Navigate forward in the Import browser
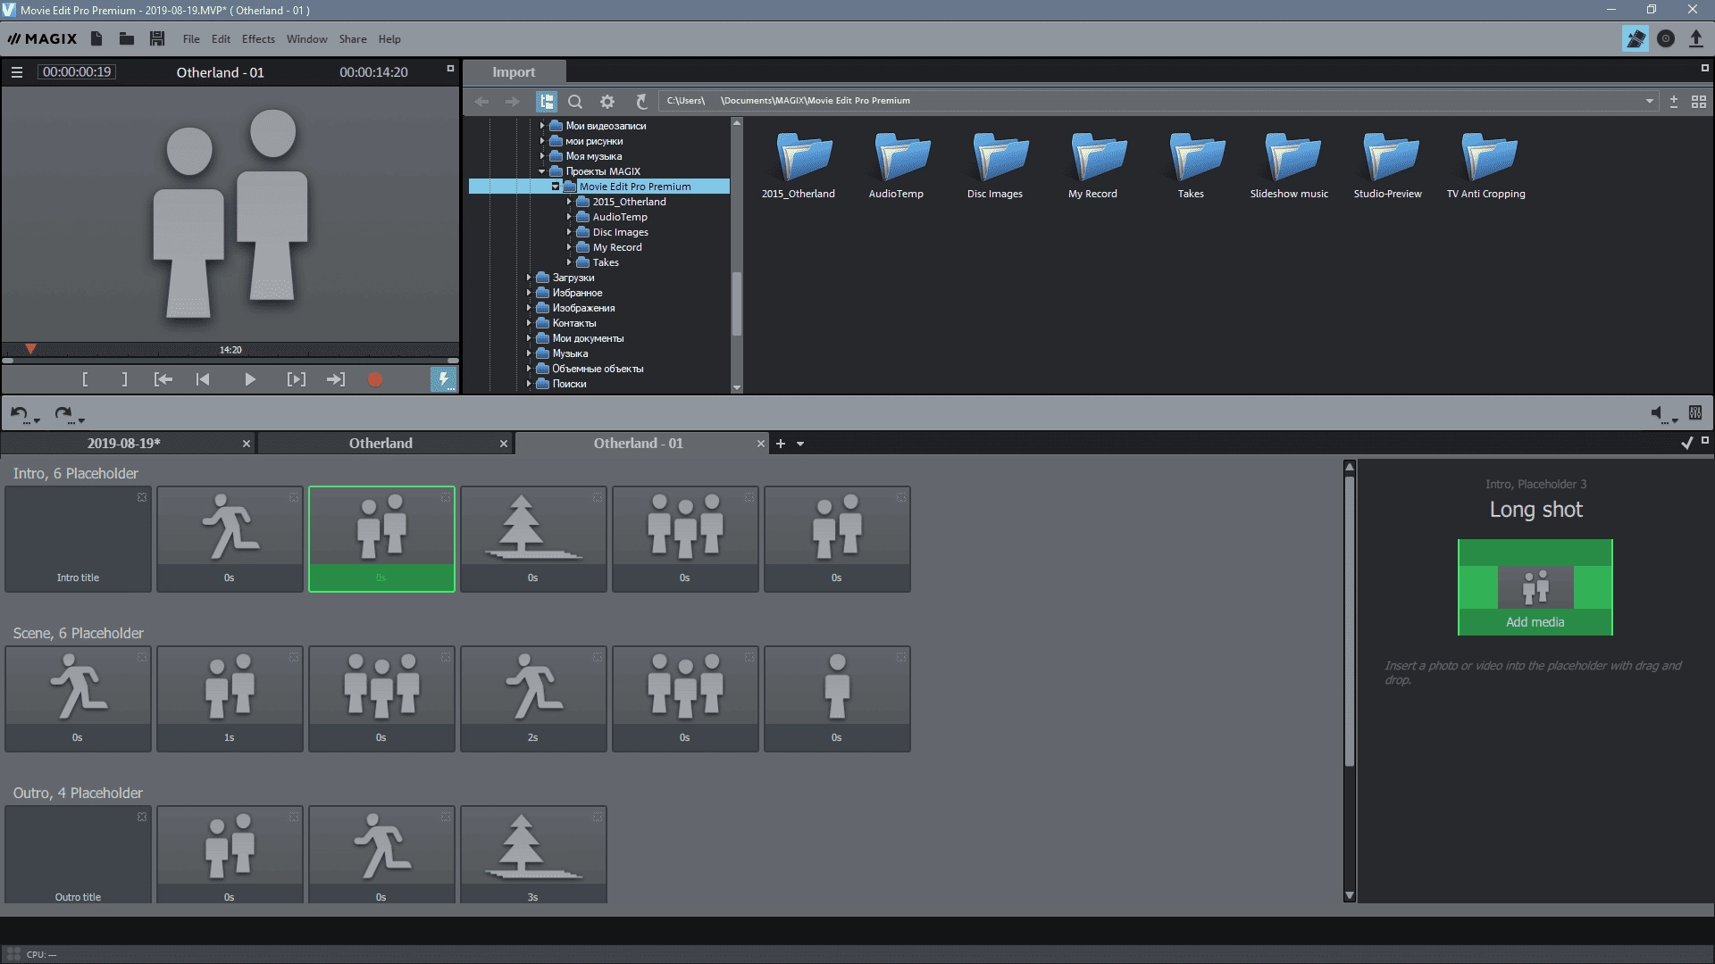1715x964 pixels. pos(512,102)
